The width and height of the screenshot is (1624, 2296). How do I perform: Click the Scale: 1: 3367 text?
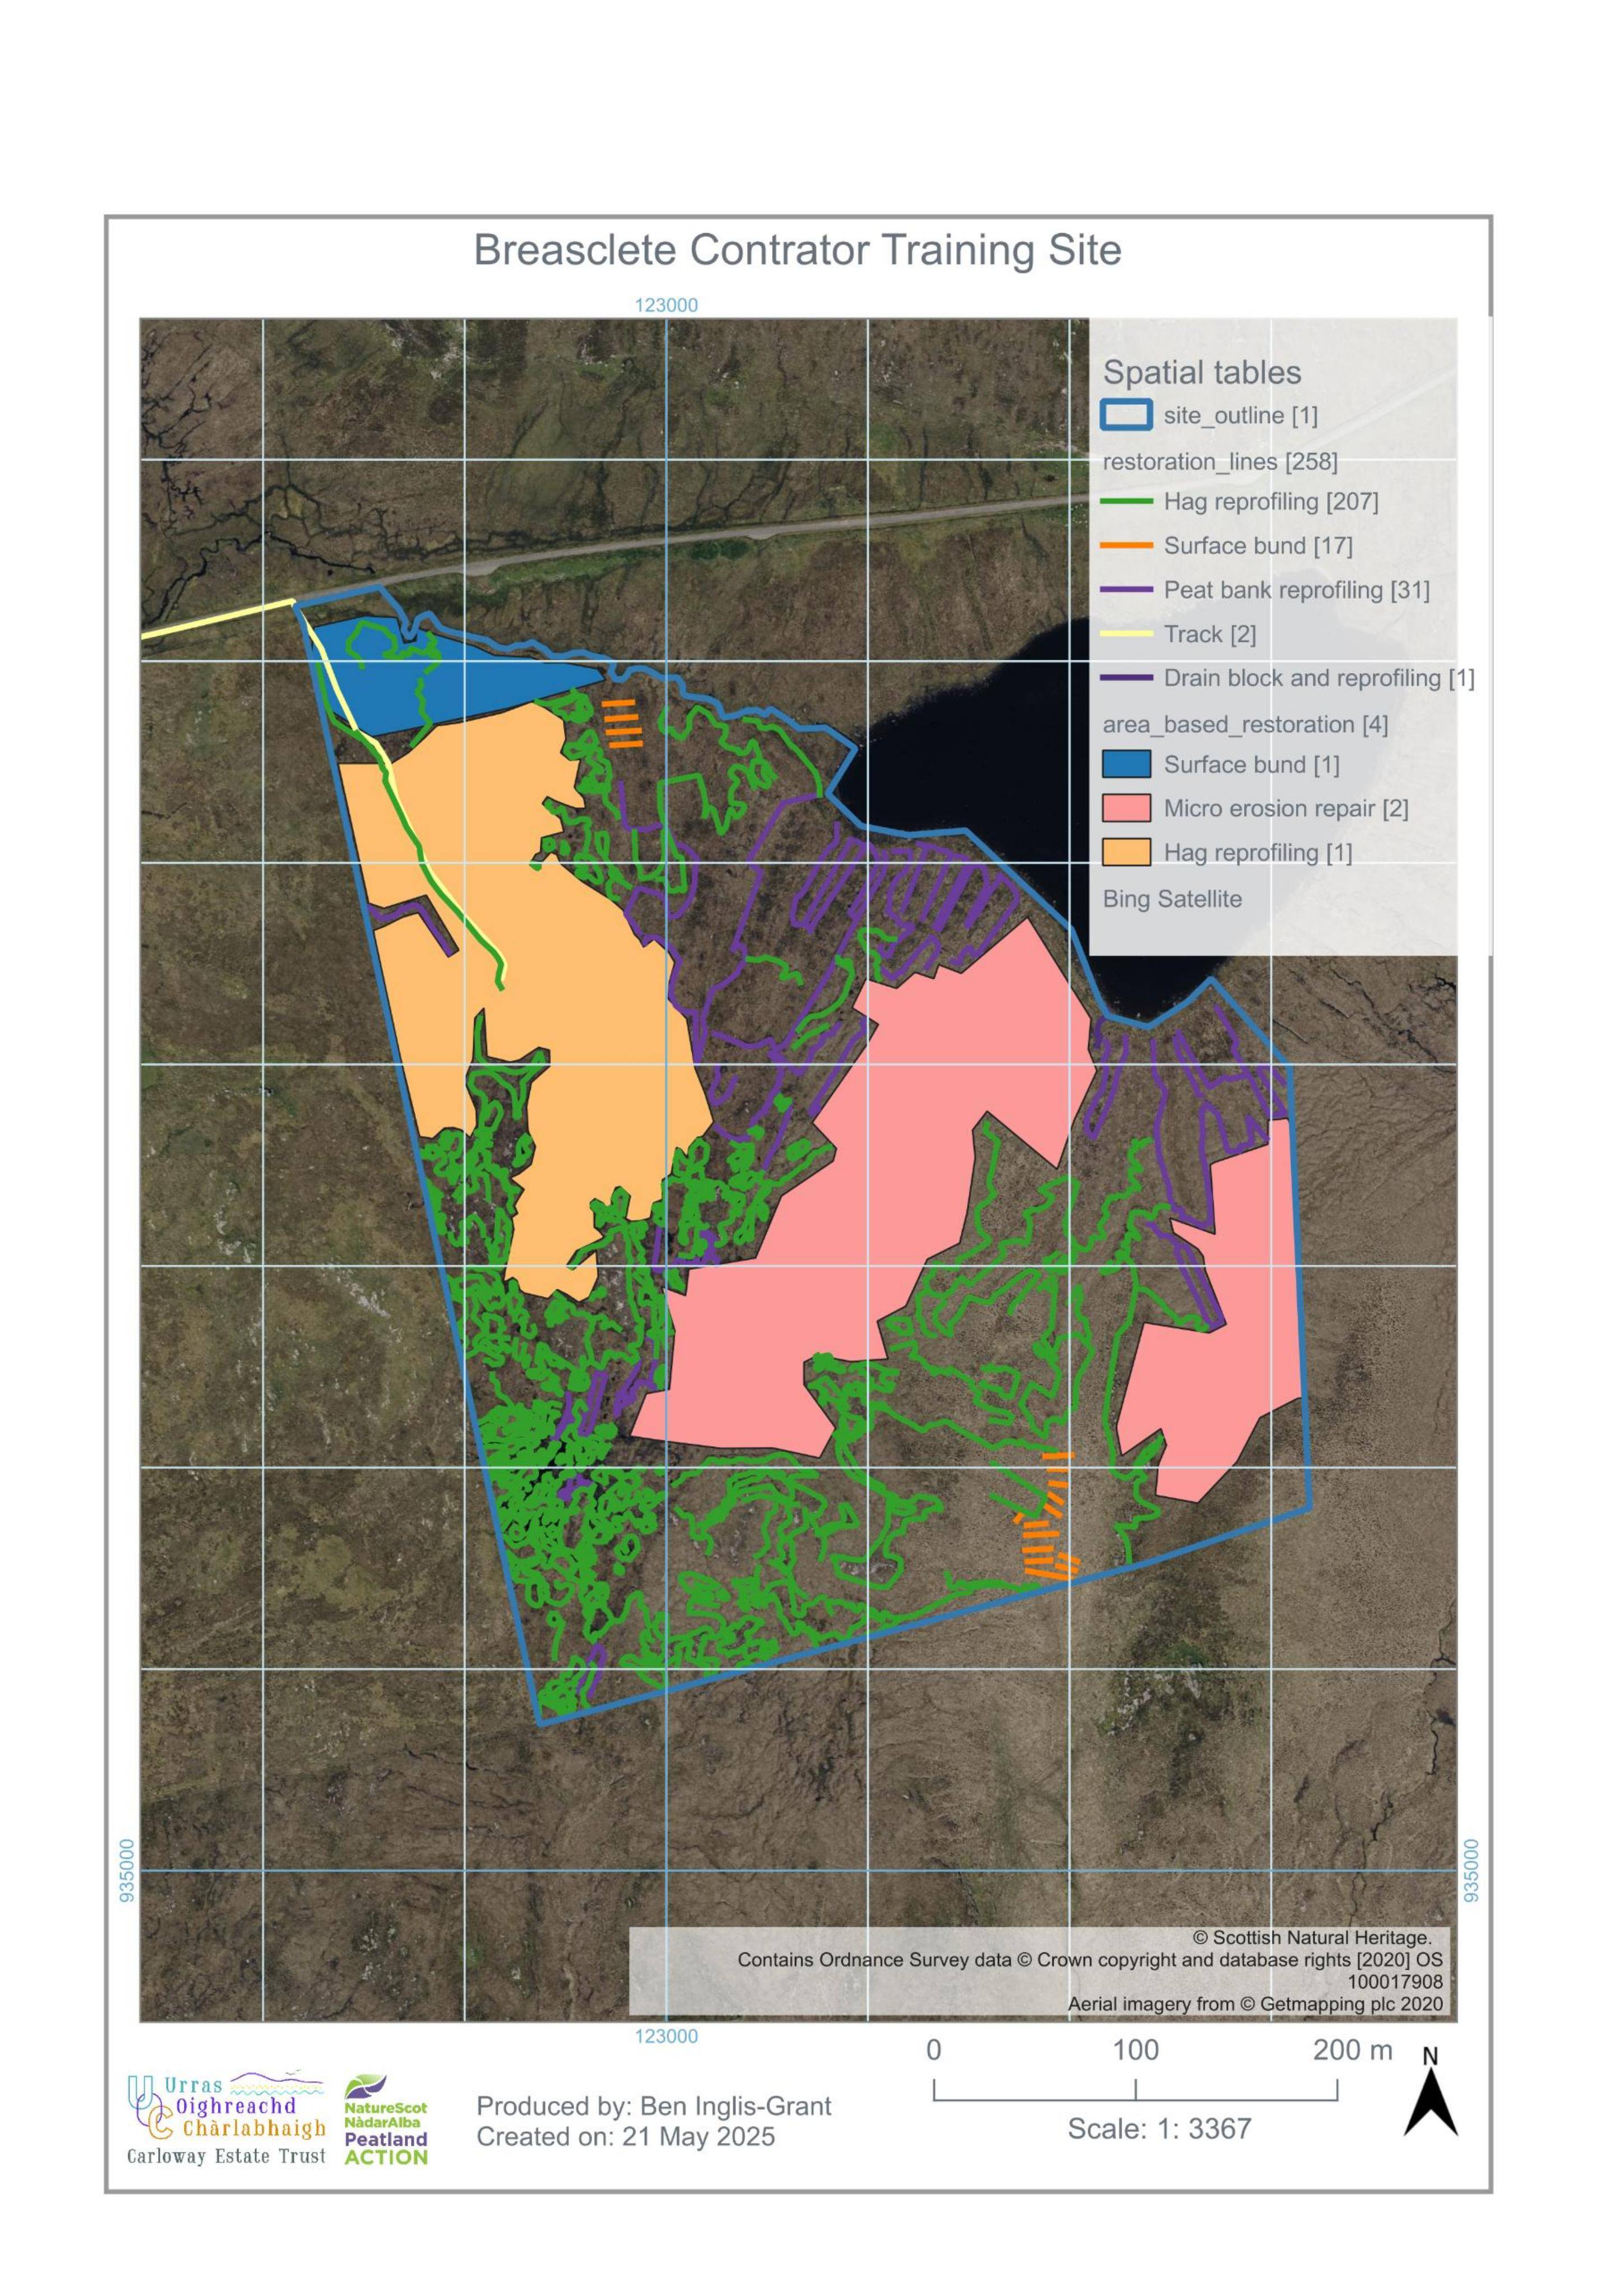point(1159,2128)
